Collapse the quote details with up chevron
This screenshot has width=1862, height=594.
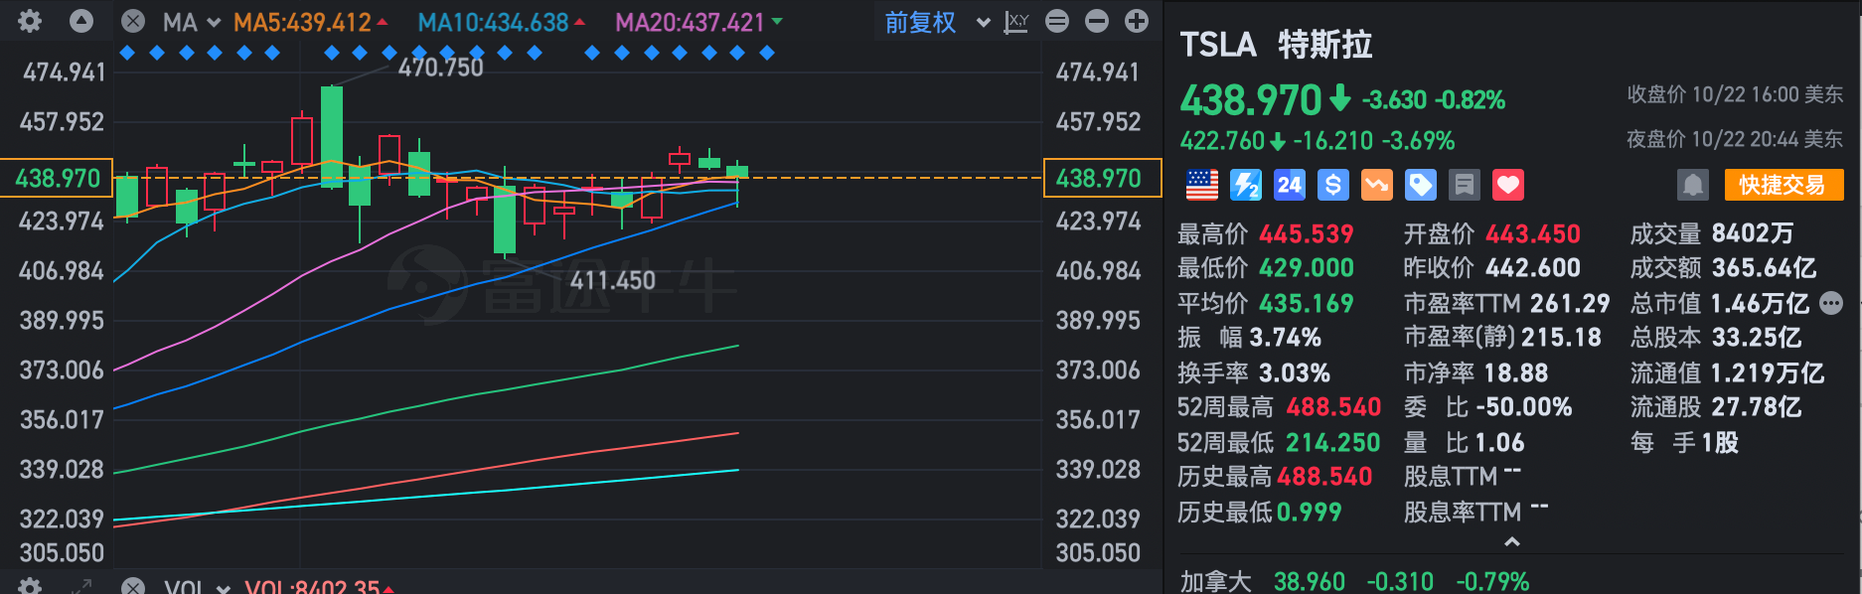tap(1512, 542)
